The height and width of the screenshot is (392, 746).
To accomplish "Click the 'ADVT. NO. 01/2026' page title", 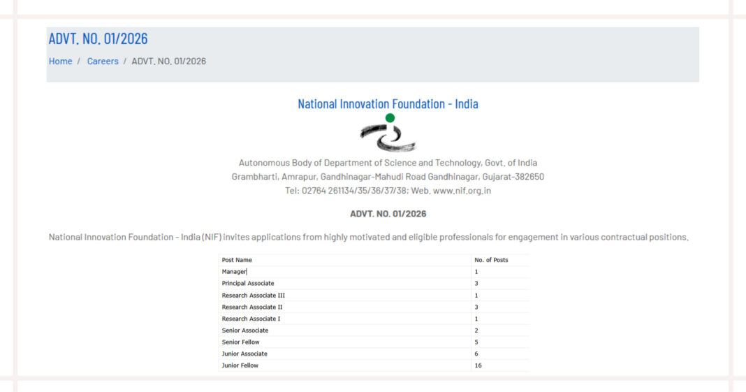I will click(98, 38).
